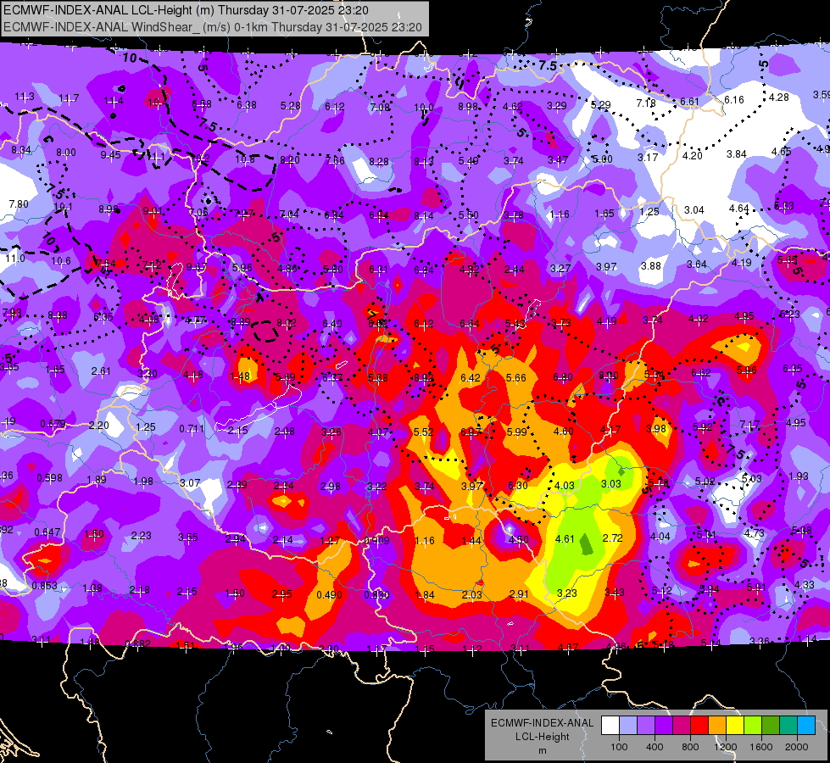Click the wind shear value 6.42

pos(470,377)
